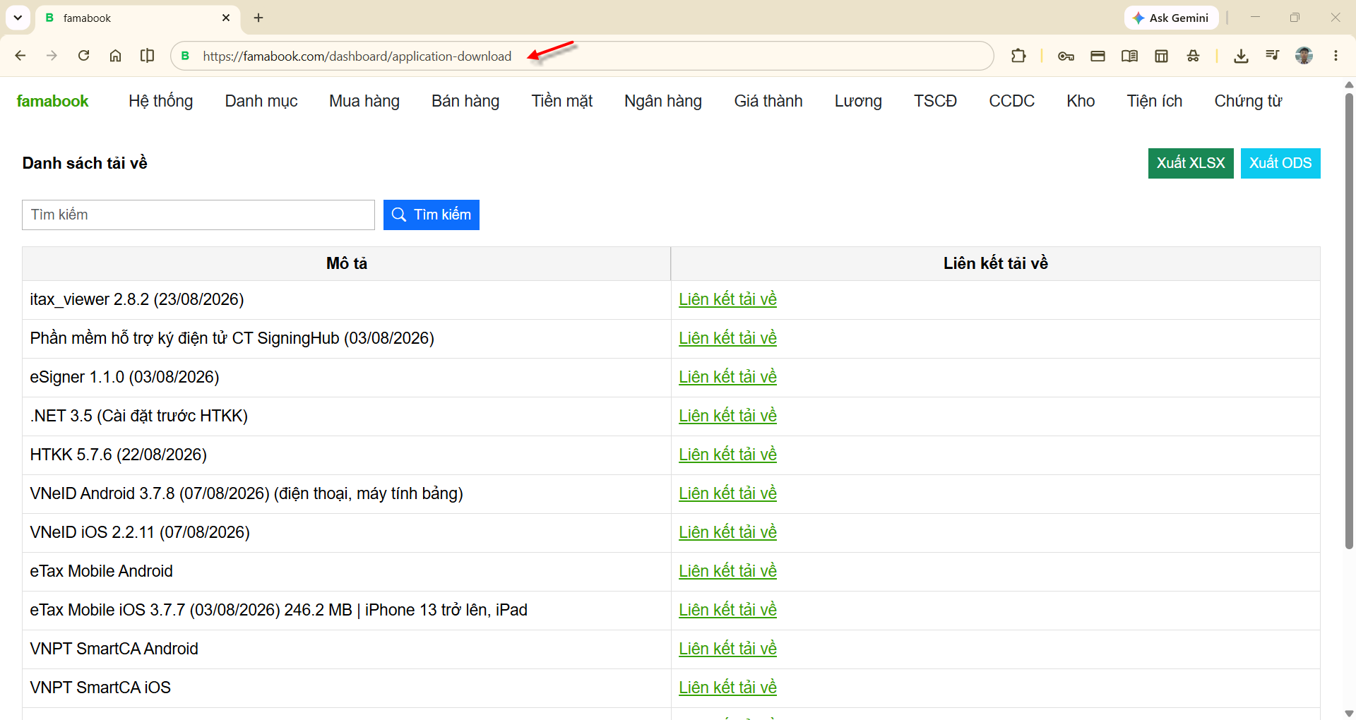
Task: Open the browser home page
Action: click(115, 56)
